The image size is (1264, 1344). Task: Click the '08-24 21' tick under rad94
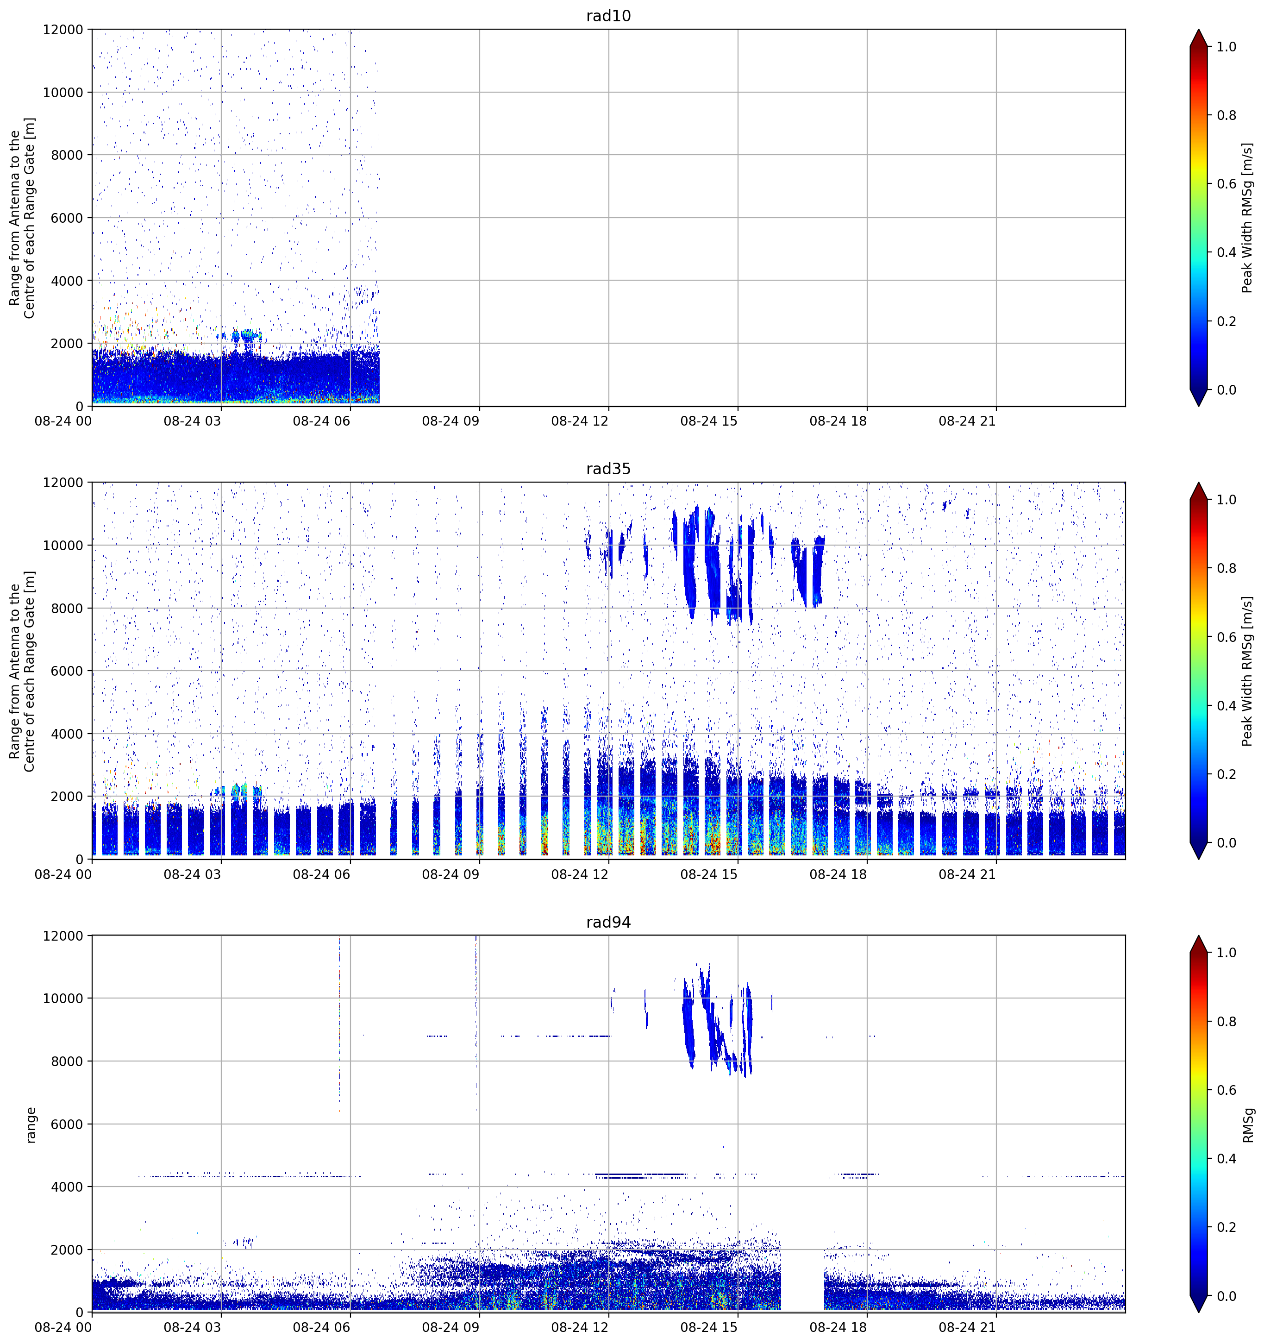(967, 1327)
